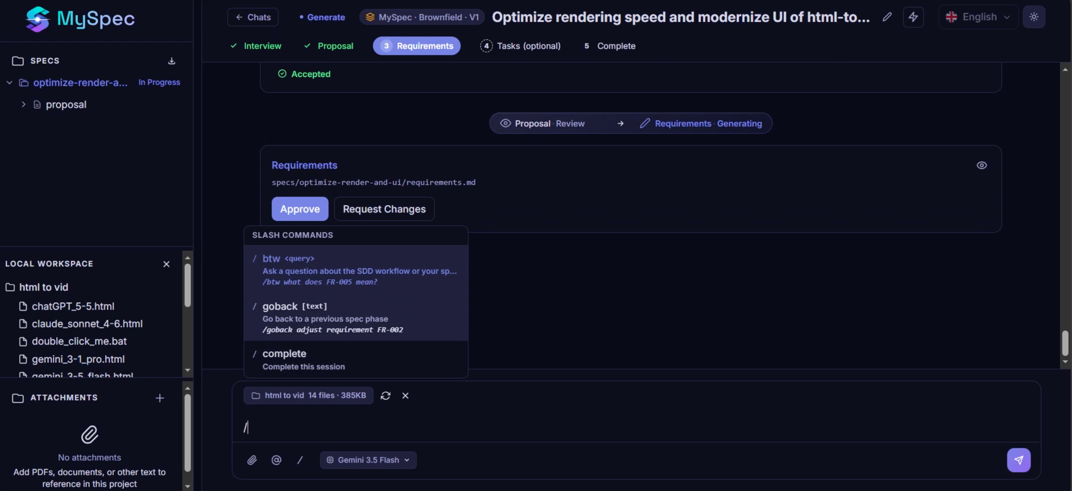The height and width of the screenshot is (491, 1072).
Task: Close the Local Workspace panel
Action: [166, 264]
